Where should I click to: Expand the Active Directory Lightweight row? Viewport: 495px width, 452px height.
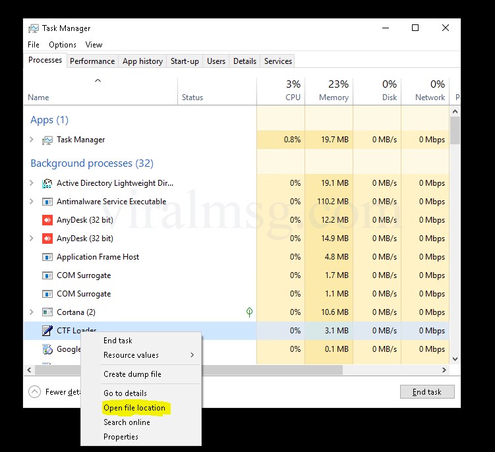coord(31,183)
